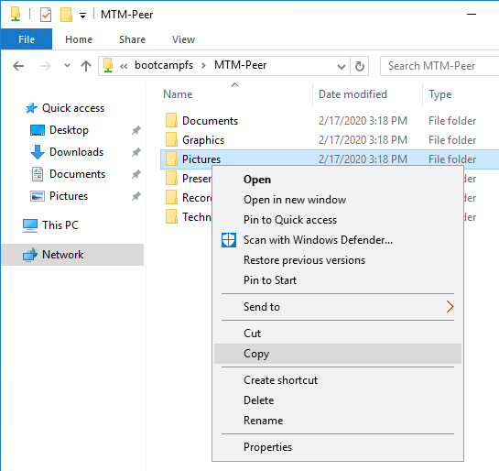This screenshot has height=471, width=499.
Task: Select the Documents folder icon in file list
Action: pos(171,121)
